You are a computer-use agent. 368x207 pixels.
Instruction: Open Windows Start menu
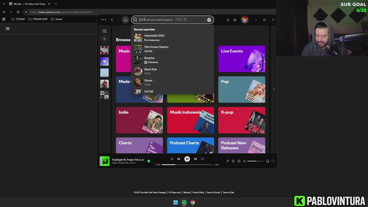[176, 202]
